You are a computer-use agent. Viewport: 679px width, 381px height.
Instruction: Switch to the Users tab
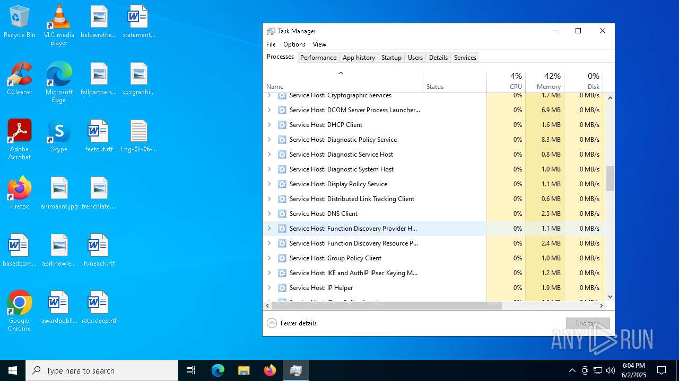point(415,58)
